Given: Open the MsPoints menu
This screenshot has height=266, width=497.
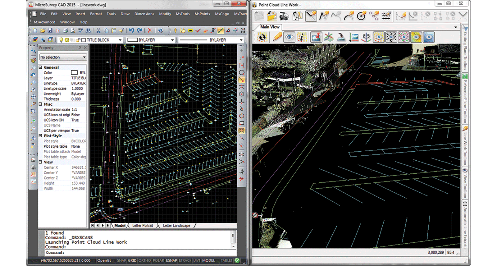Looking at the screenshot, I should [202, 14].
